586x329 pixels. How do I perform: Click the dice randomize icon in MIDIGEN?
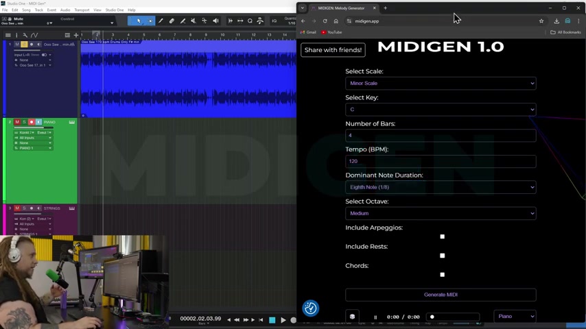tap(352, 316)
